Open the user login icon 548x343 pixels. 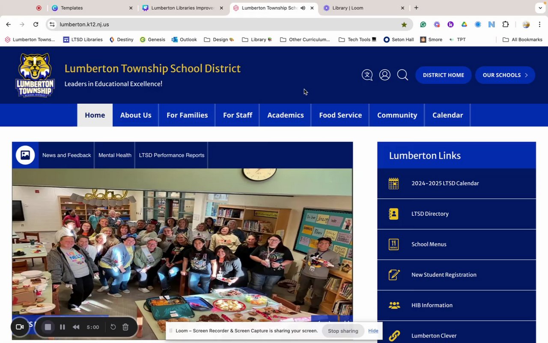coord(385,75)
